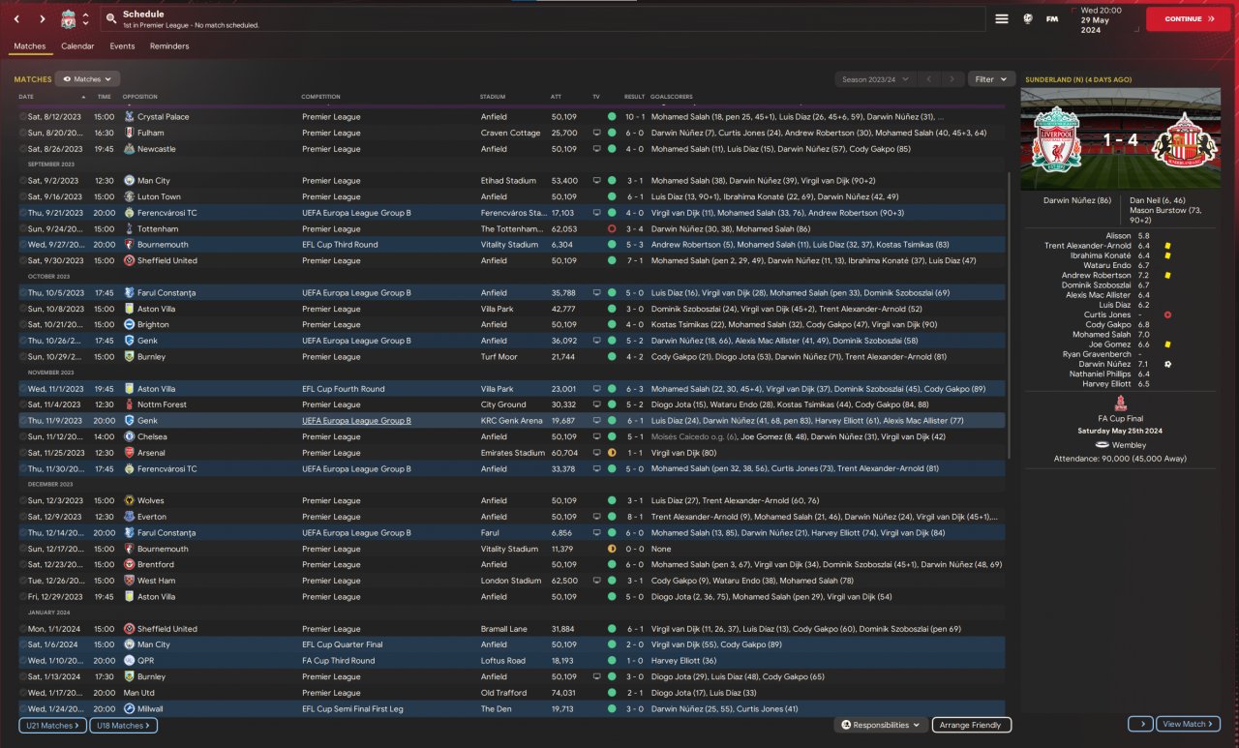Click the Tottenham club badge

coord(130,228)
